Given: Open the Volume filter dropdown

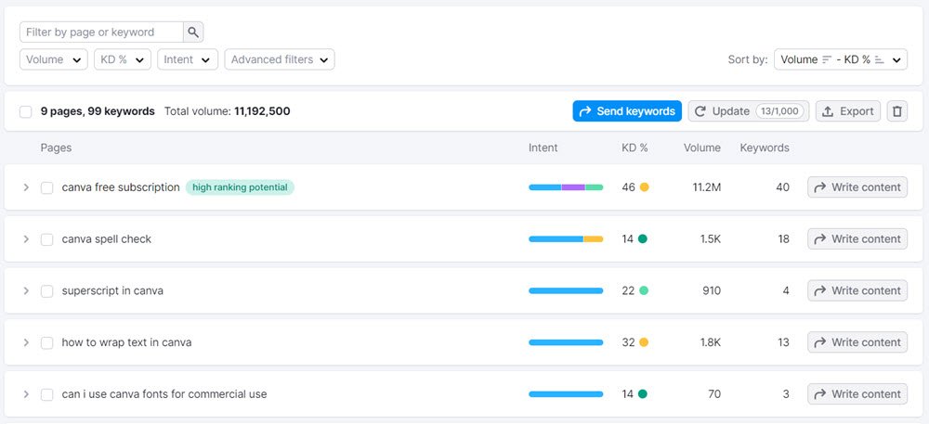Looking at the screenshot, I should pyautogui.click(x=54, y=59).
